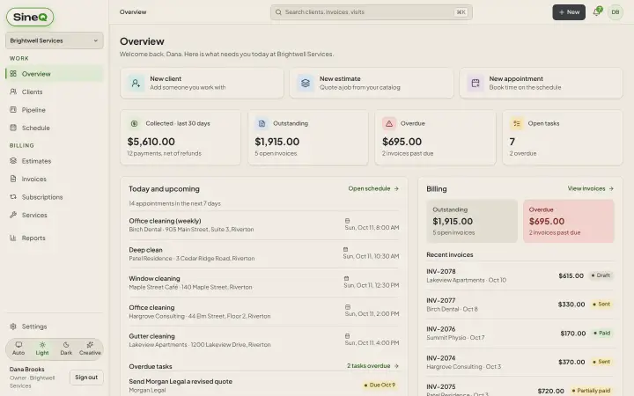This screenshot has width=634, height=396.
Task: Click the New client person icon
Action: (136, 84)
